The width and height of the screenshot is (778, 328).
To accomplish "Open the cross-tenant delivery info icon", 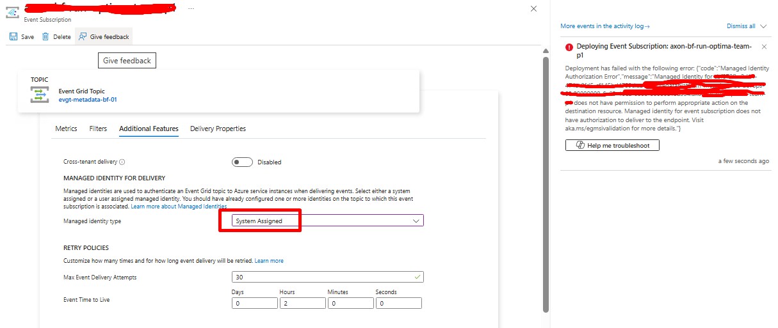I will click(x=122, y=162).
